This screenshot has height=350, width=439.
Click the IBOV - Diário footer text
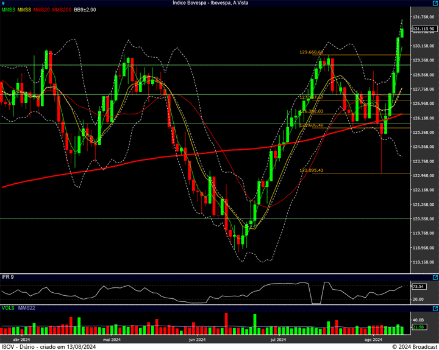coord(49,346)
